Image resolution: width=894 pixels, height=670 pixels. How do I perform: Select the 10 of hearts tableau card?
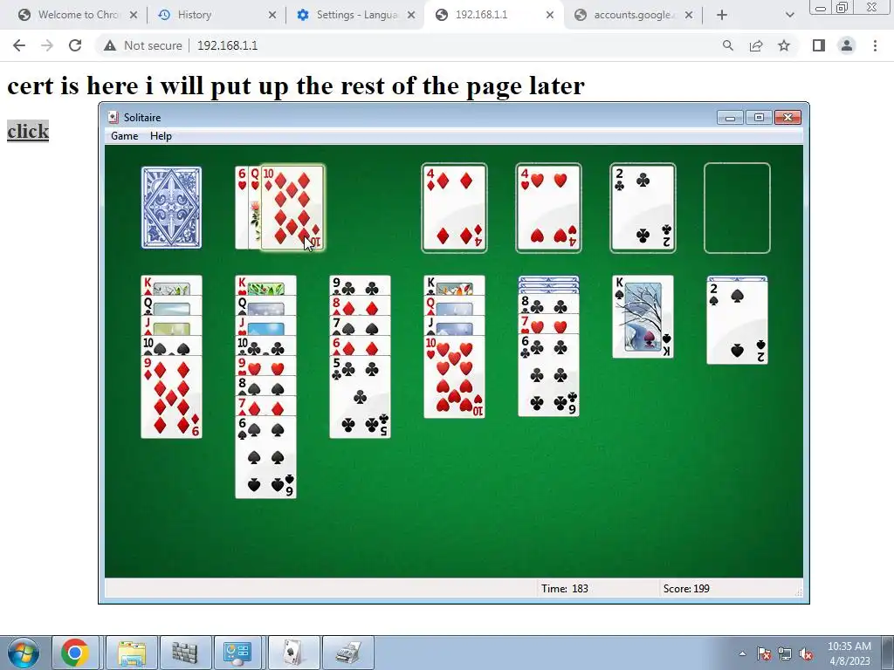pyautogui.click(x=454, y=377)
